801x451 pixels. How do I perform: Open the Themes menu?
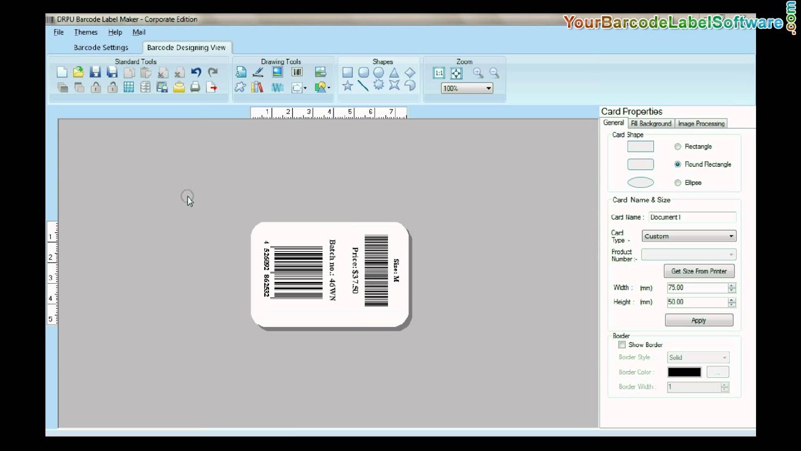[86, 32]
